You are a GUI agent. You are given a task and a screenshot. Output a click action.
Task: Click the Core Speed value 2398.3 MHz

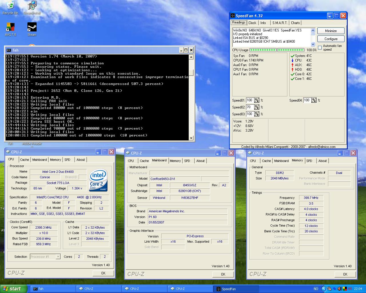point(43,227)
